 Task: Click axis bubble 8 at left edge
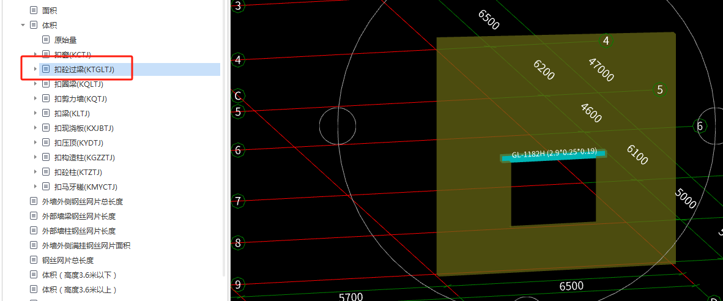coord(238,243)
